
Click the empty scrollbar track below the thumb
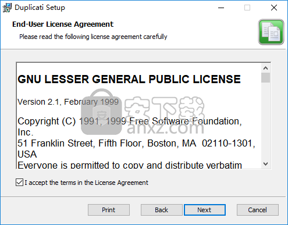click(x=265, y=121)
